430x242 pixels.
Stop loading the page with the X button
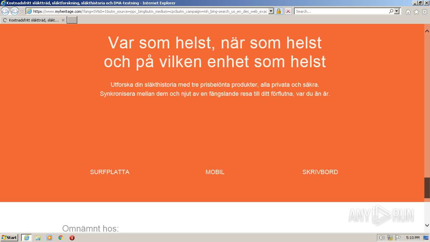point(288,11)
